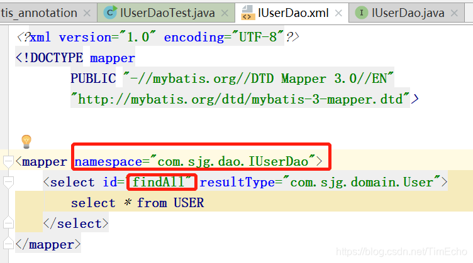Switch to the IUserDao.xml tab
Screen dimensions: 473x263
point(291,13)
